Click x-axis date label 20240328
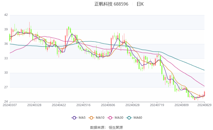 coord(34,105)
